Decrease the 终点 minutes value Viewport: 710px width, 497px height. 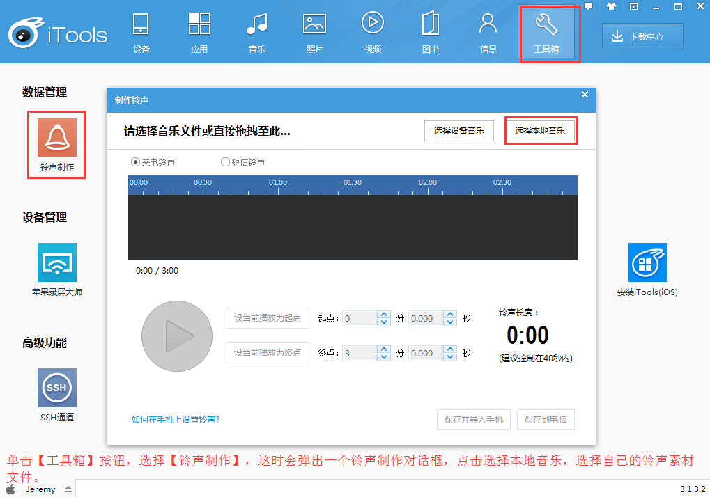(x=384, y=357)
